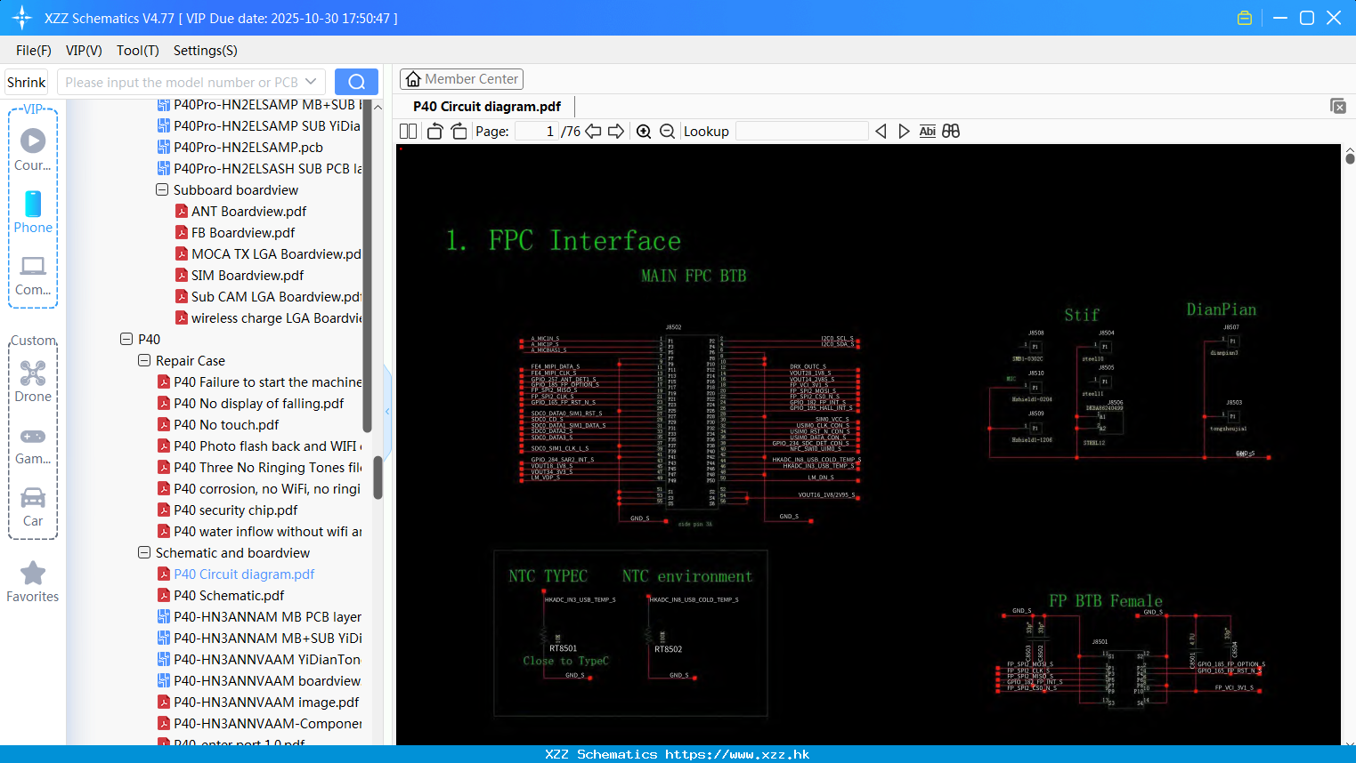Screen dimensions: 1356x763
Task: Select P40 Circuit diagram.pdf in tree
Action: pos(244,574)
